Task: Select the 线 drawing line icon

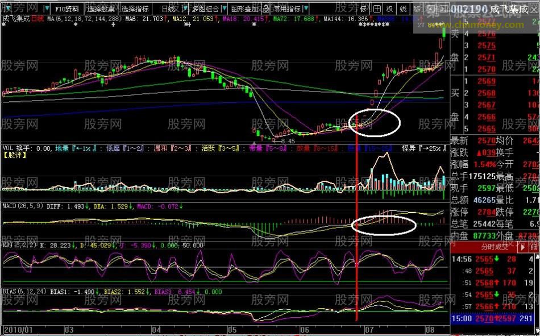Action: pos(403,9)
